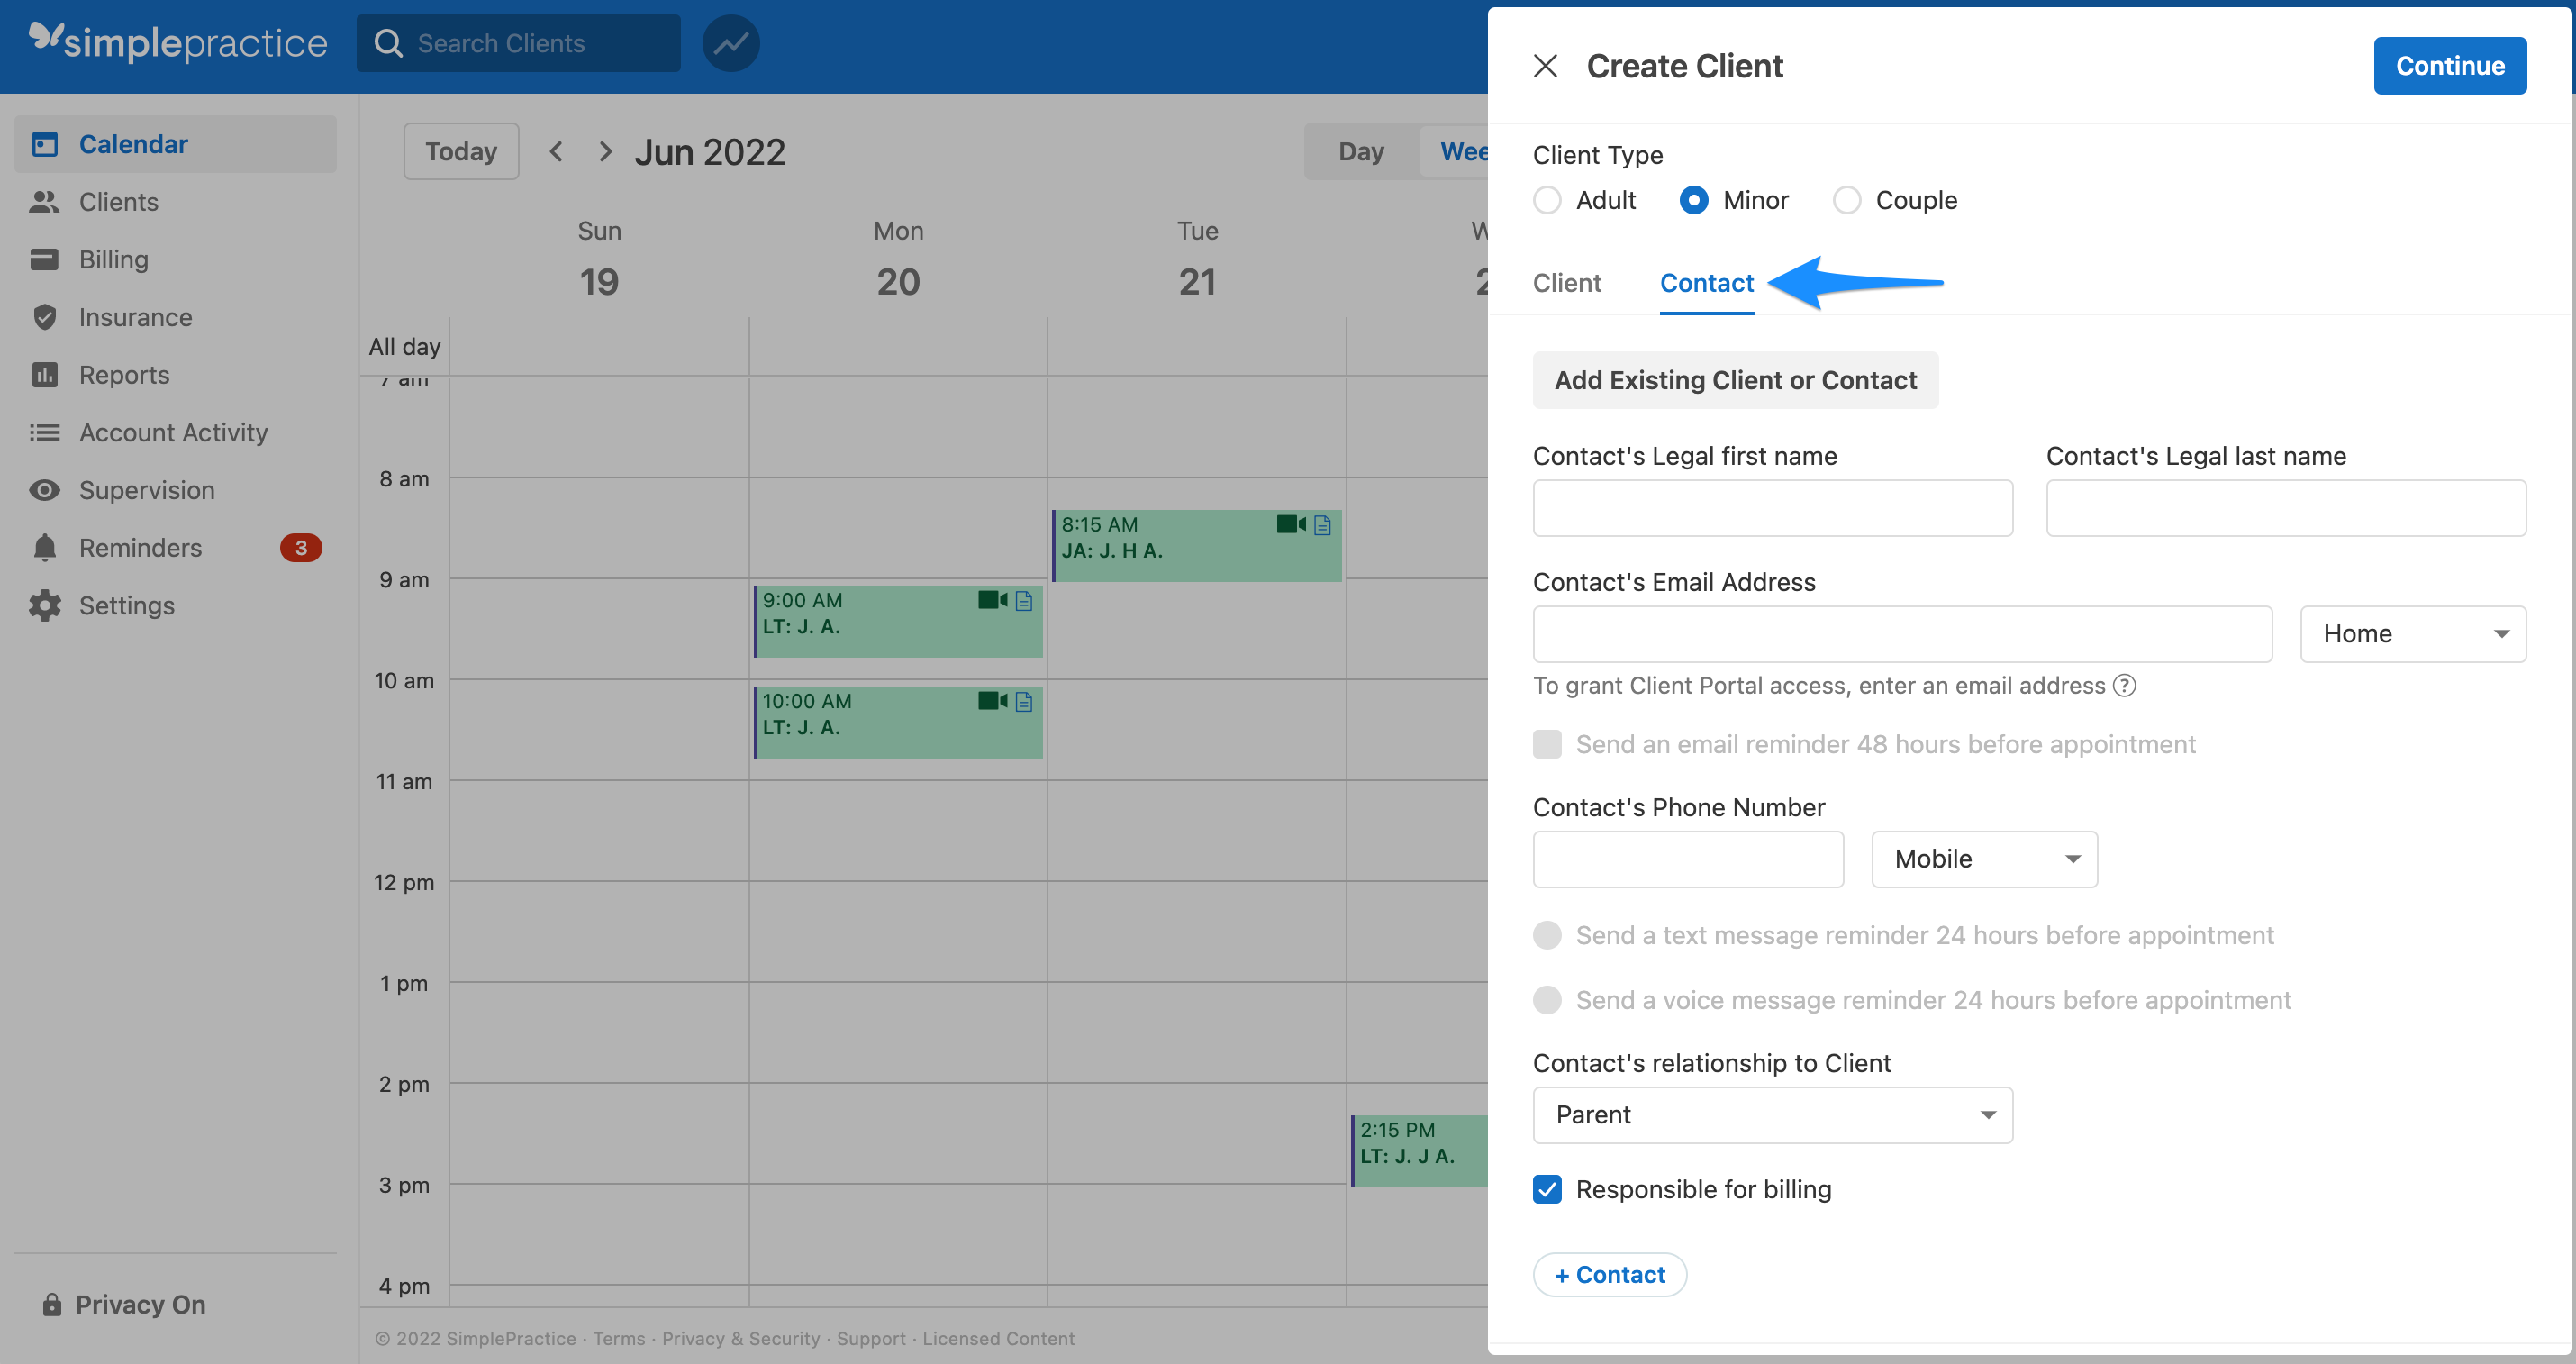2576x1364 pixels.
Task: Click the Billing card icon
Action: coord(44,259)
